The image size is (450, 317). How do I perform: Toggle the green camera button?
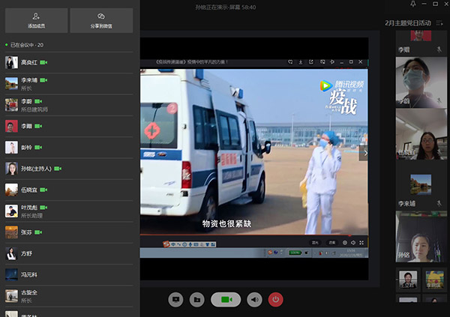tap(226, 300)
